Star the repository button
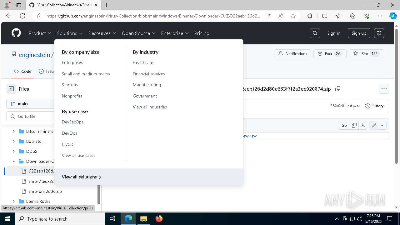400x225 pixels. [x=366, y=54]
